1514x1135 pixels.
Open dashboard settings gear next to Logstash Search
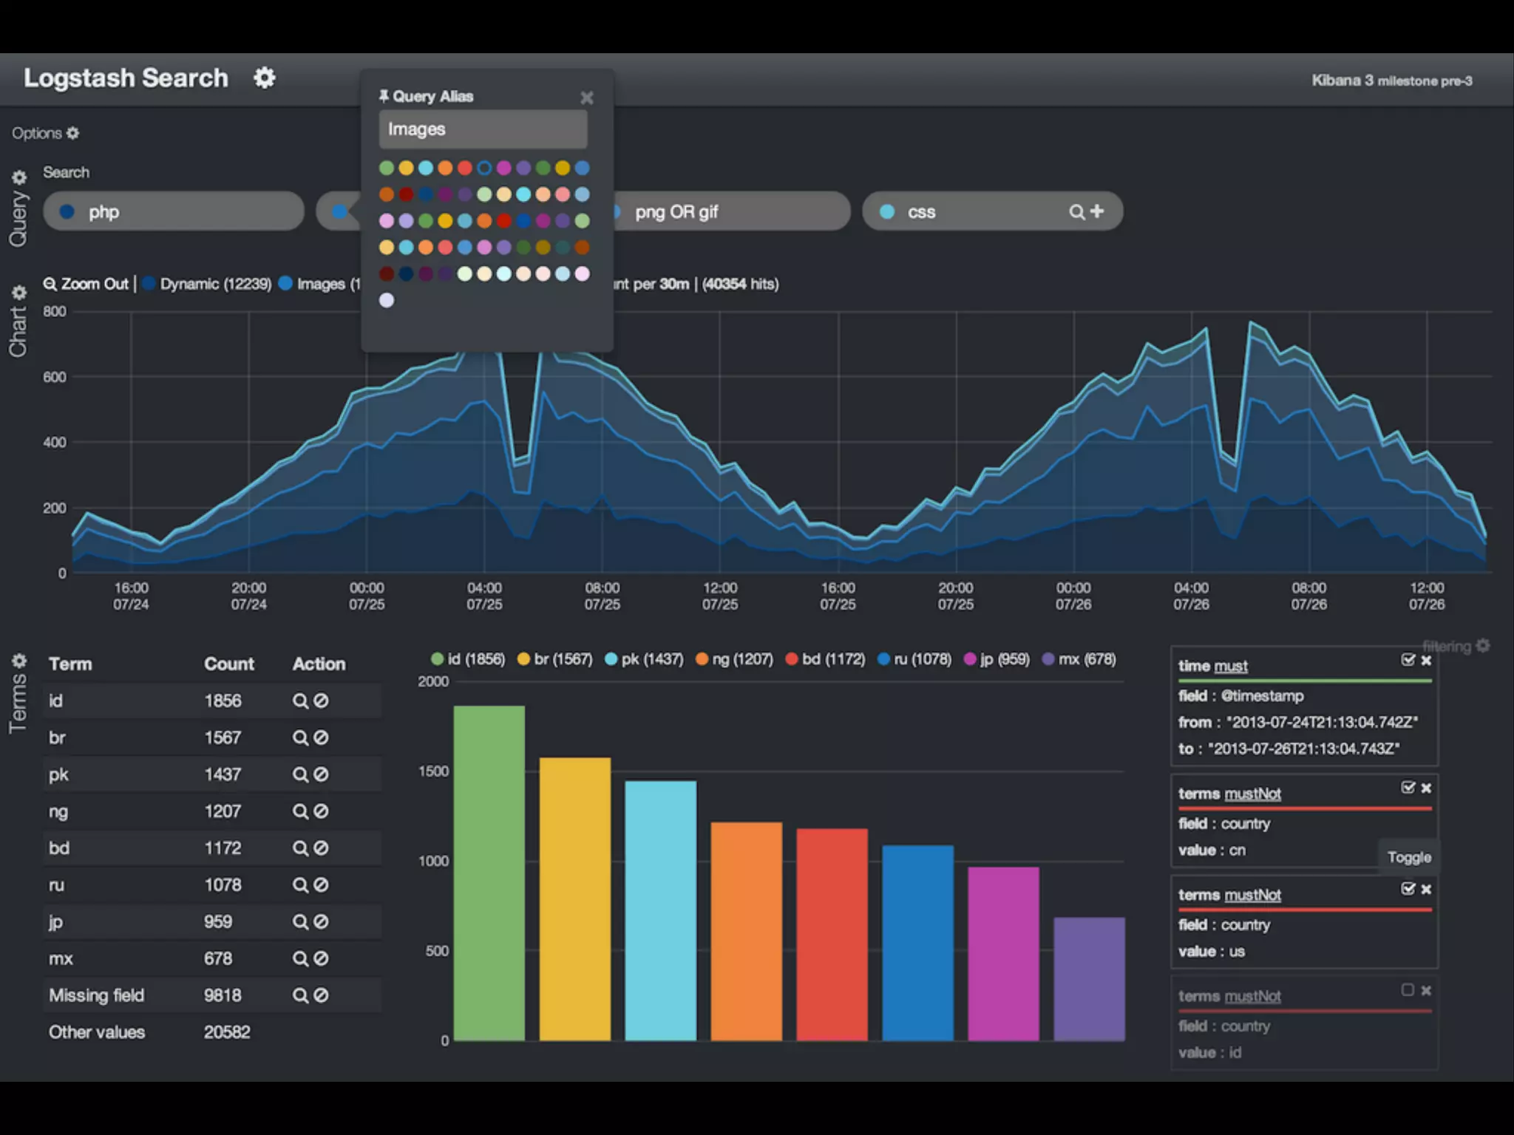[264, 78]
